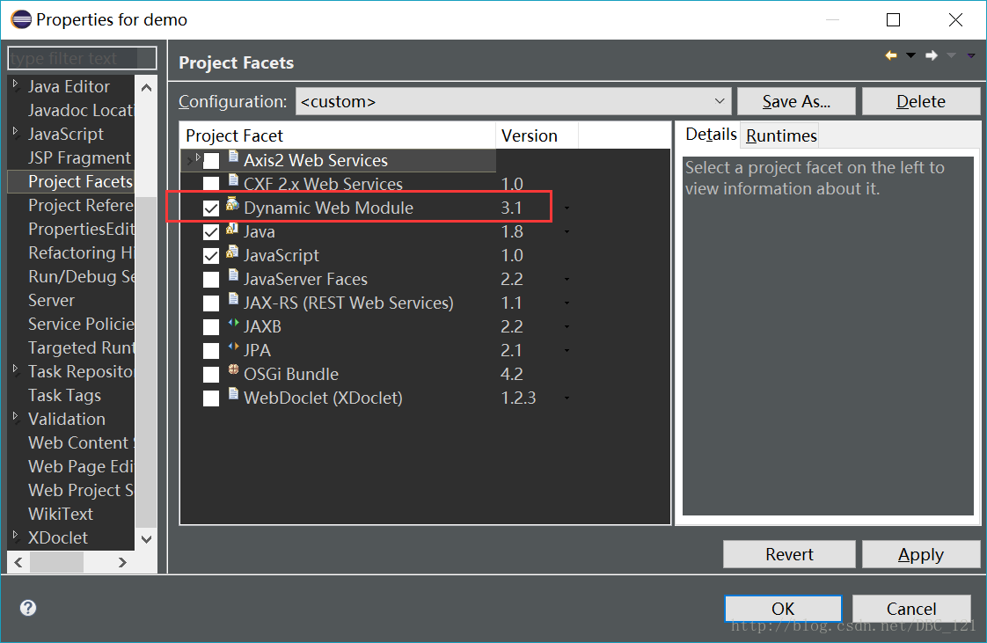This screenshot has width=987, height=643.
Task: Expand the Axis2 Web Services node
Action: click(189, 159)
